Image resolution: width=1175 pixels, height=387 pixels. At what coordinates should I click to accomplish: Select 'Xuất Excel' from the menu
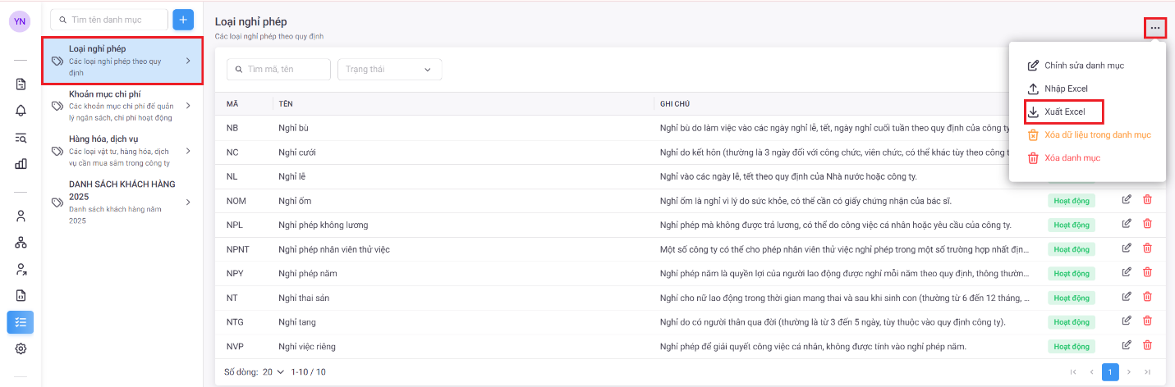[x=1063, y=112]
